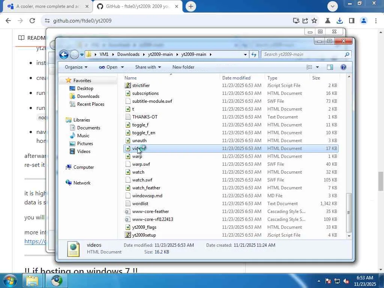Screen dimensions: 384x288
Task: Go back in Explorer navigation
Action: [64, 54]
